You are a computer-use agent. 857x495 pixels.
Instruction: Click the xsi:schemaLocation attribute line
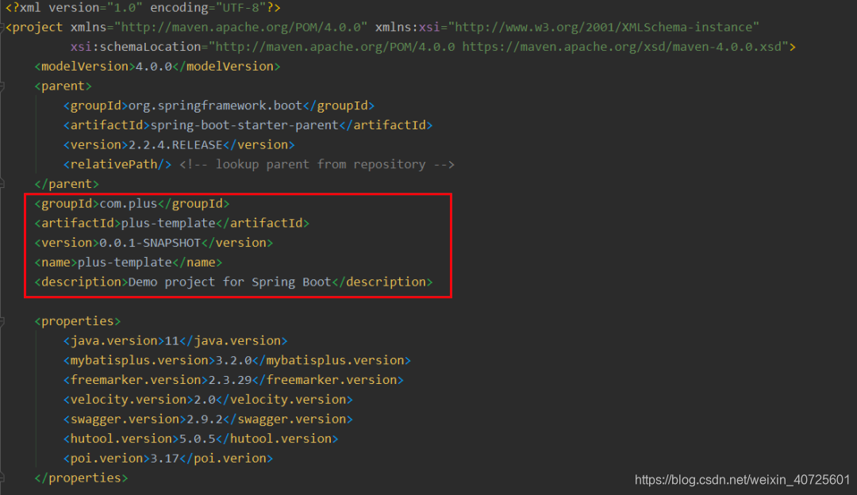433,47
